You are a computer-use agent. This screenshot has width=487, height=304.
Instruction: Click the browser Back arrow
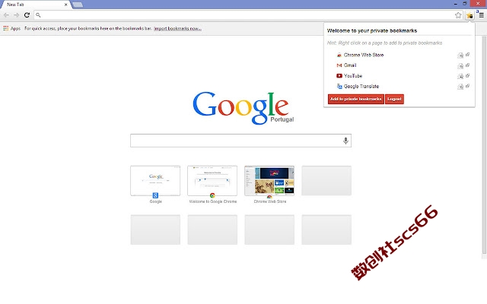(6, 15)
